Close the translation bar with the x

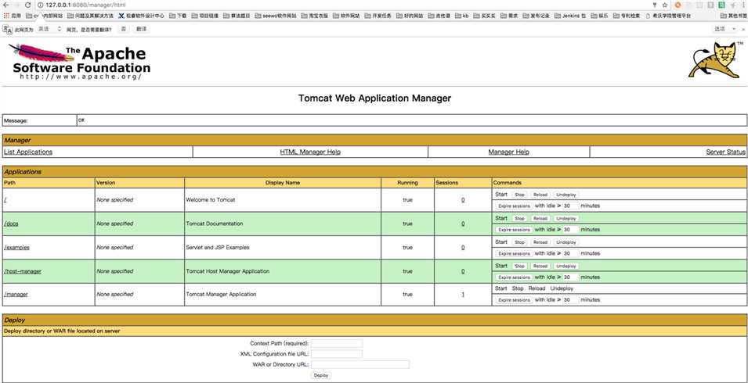pos(743,29)
